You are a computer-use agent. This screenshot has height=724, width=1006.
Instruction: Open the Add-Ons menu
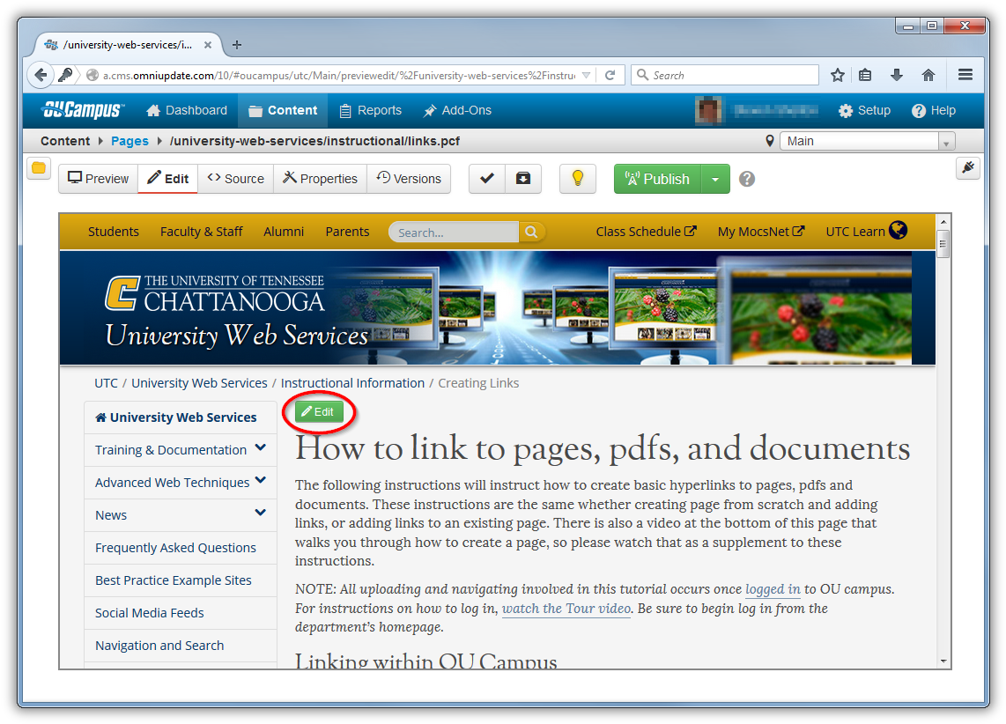pyautogui.click(x=457, y=110)
